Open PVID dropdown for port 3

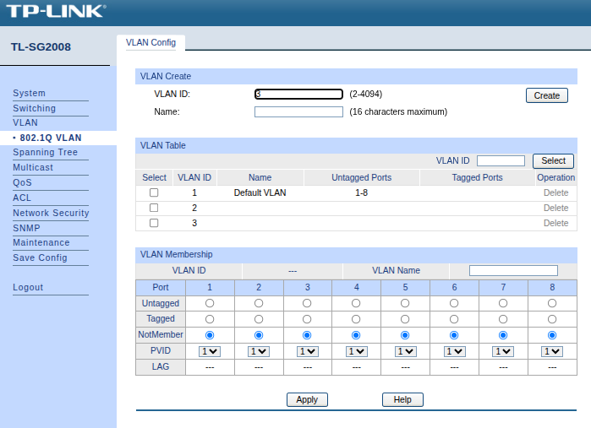click(308, 351)
